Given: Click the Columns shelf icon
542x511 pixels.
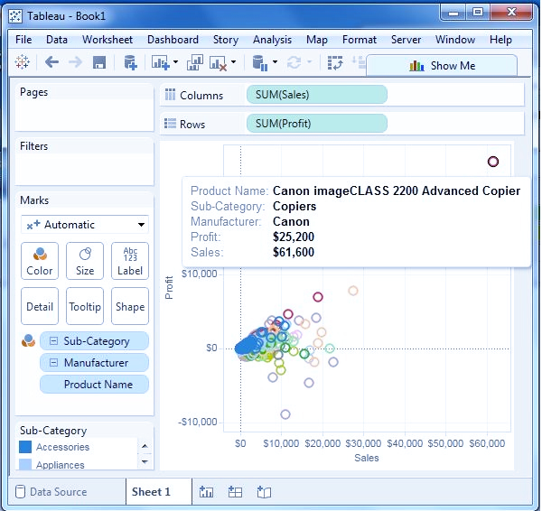Looking at the screenshot, I should [170, 95].
